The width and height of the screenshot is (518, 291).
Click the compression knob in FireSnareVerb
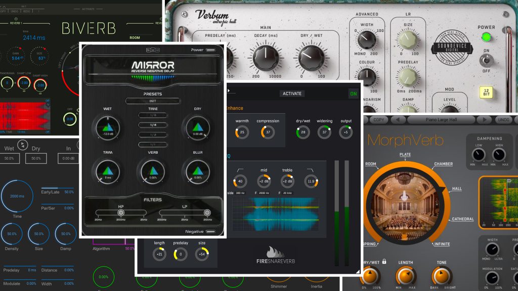click(x=268, y=132)
